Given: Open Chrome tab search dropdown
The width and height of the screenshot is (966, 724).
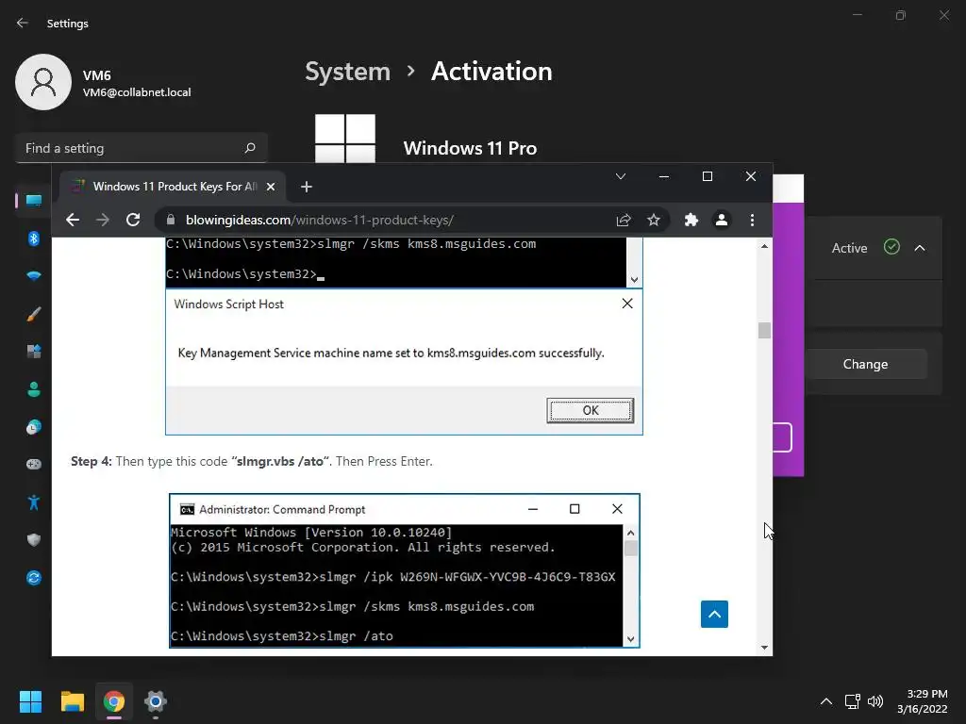Looking at the screenshot, I should [621, 176].
